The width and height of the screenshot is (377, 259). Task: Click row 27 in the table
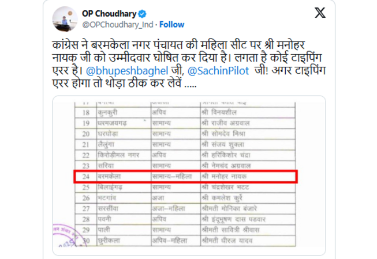click(185, 209)
